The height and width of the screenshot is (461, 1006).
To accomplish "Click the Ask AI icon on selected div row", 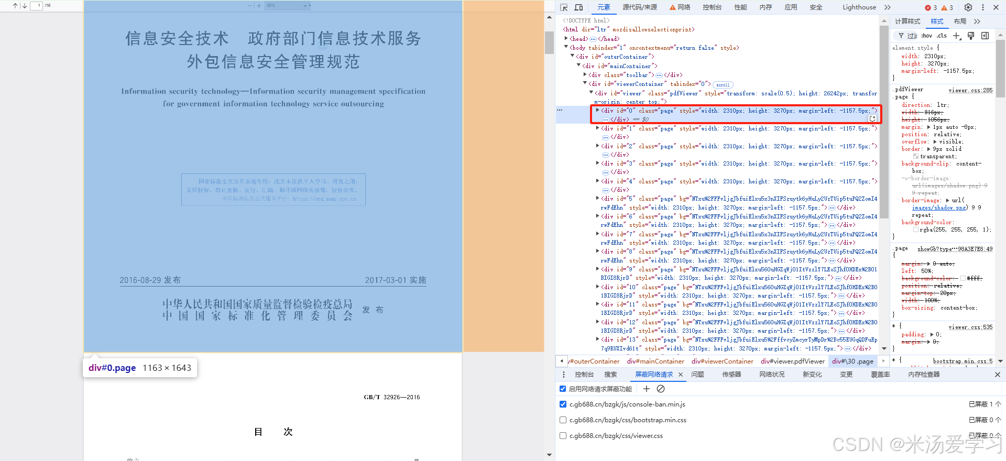I will 872,119.
